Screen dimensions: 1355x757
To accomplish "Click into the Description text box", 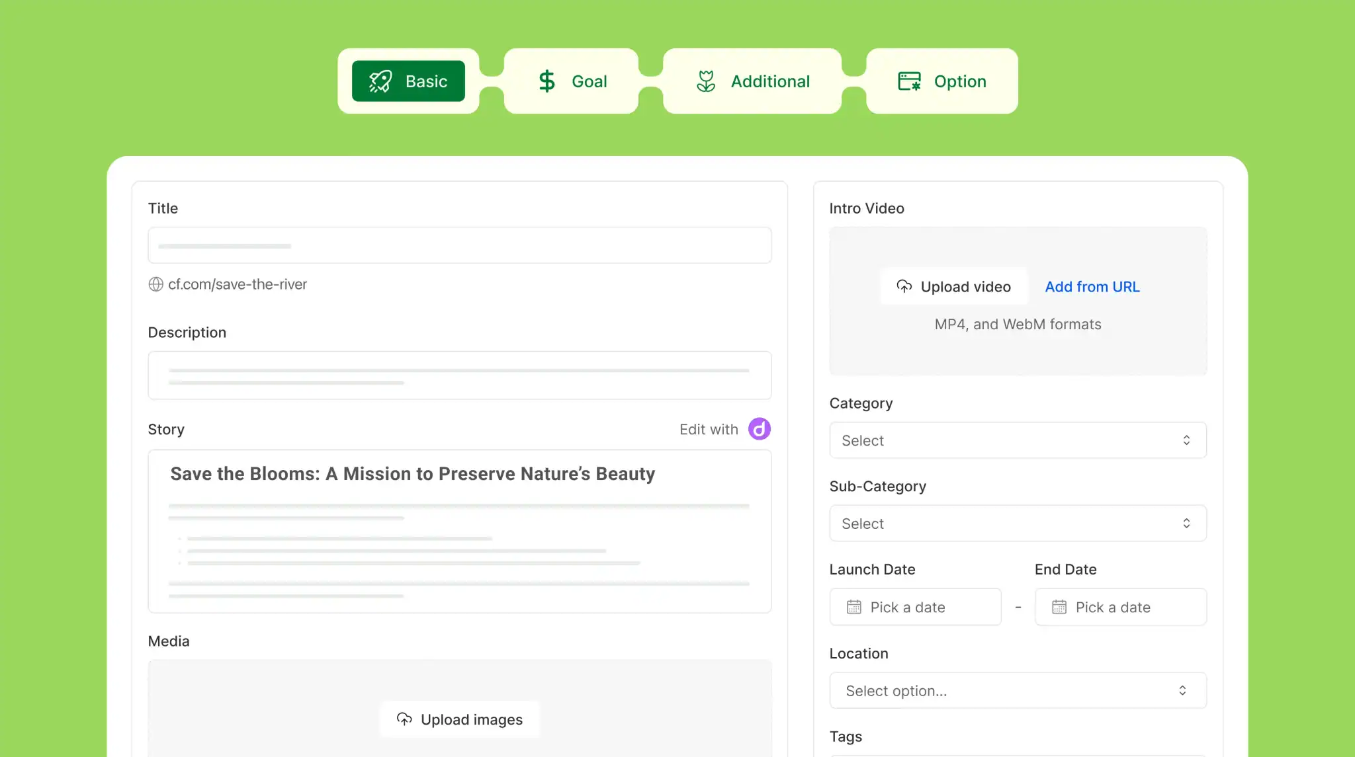I will 460,376.
